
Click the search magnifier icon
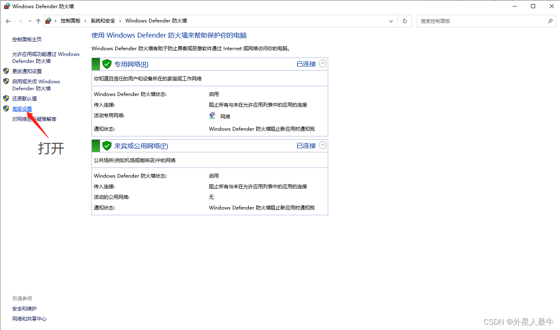(x=550, y=21)
